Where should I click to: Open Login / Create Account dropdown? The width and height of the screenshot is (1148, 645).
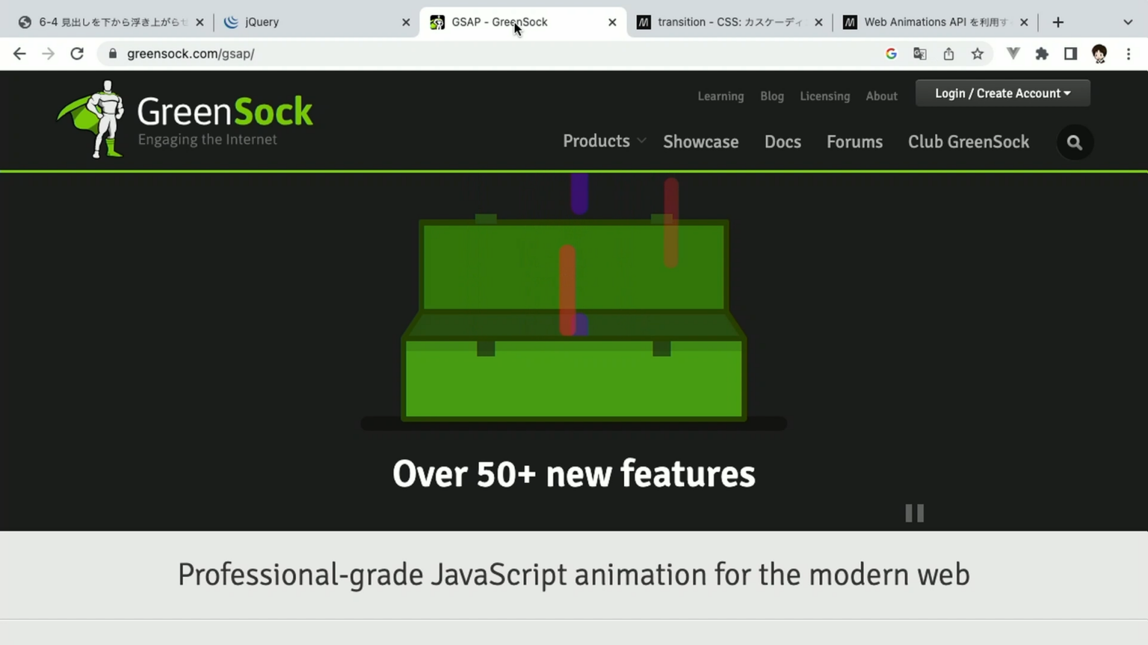coord(1002,93)
